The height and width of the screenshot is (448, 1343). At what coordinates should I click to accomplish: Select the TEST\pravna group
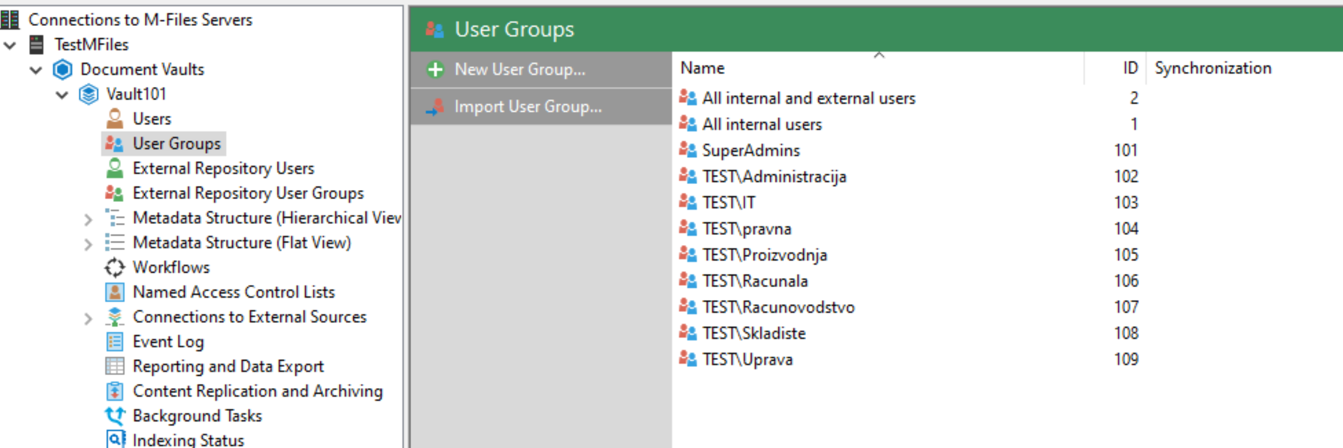click(747, 229)
